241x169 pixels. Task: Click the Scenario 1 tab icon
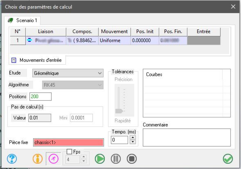(10, 21)
